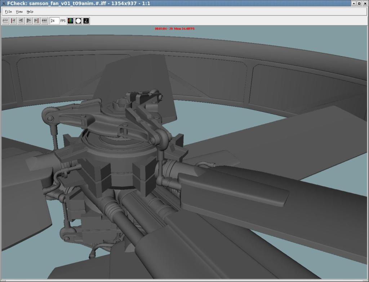369x282 pixels.
Task: Toggle the Z depth buffer view
Action: point(86,21)
